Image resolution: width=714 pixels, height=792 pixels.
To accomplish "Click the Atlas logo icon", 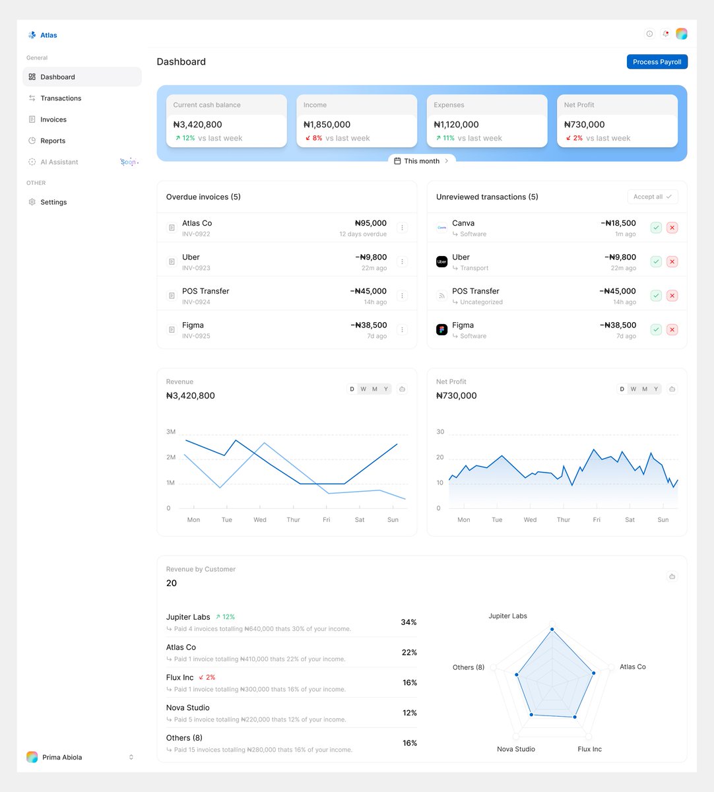I will tap(32, 35).
